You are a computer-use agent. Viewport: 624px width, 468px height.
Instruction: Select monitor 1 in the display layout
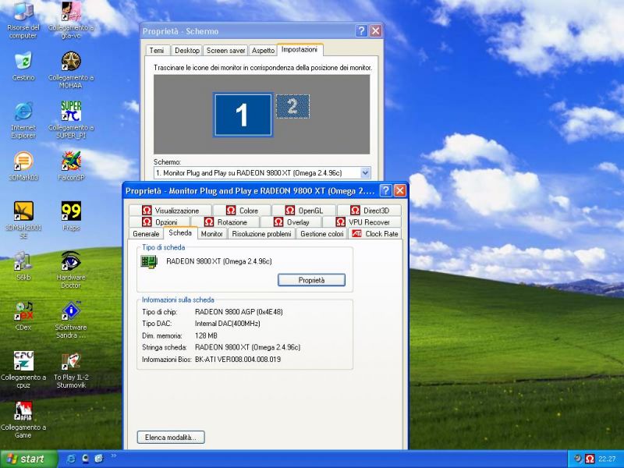243,115
